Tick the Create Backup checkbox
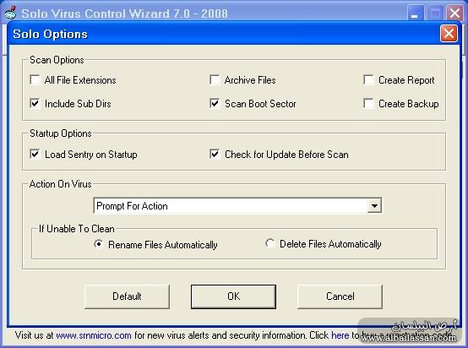The width and height of the screenshot is (468, 348). coord(368,103)
